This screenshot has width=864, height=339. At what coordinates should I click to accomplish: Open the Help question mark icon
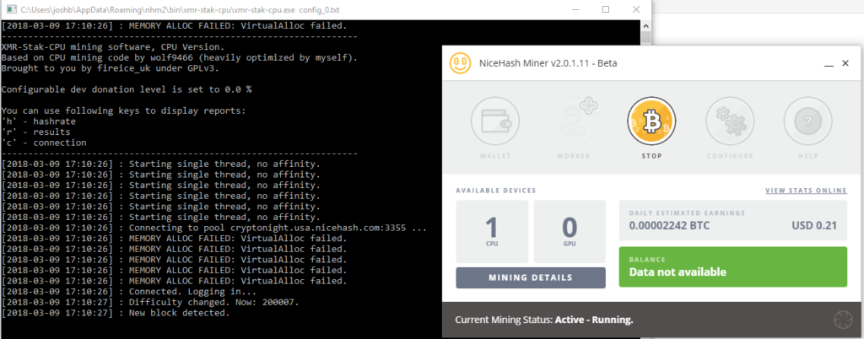pos(808,121)
